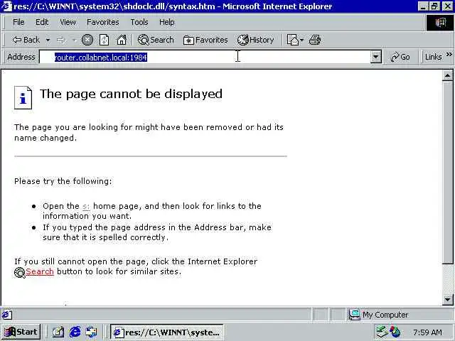Click the search icon beside red Search link
Screen dimensions: 455x341
20,272
